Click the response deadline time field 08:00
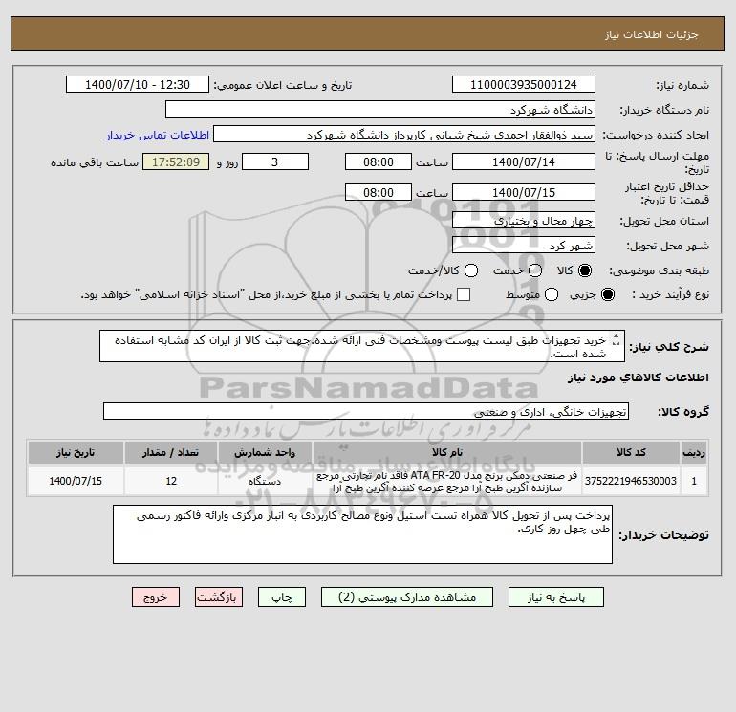 [379, 162]
